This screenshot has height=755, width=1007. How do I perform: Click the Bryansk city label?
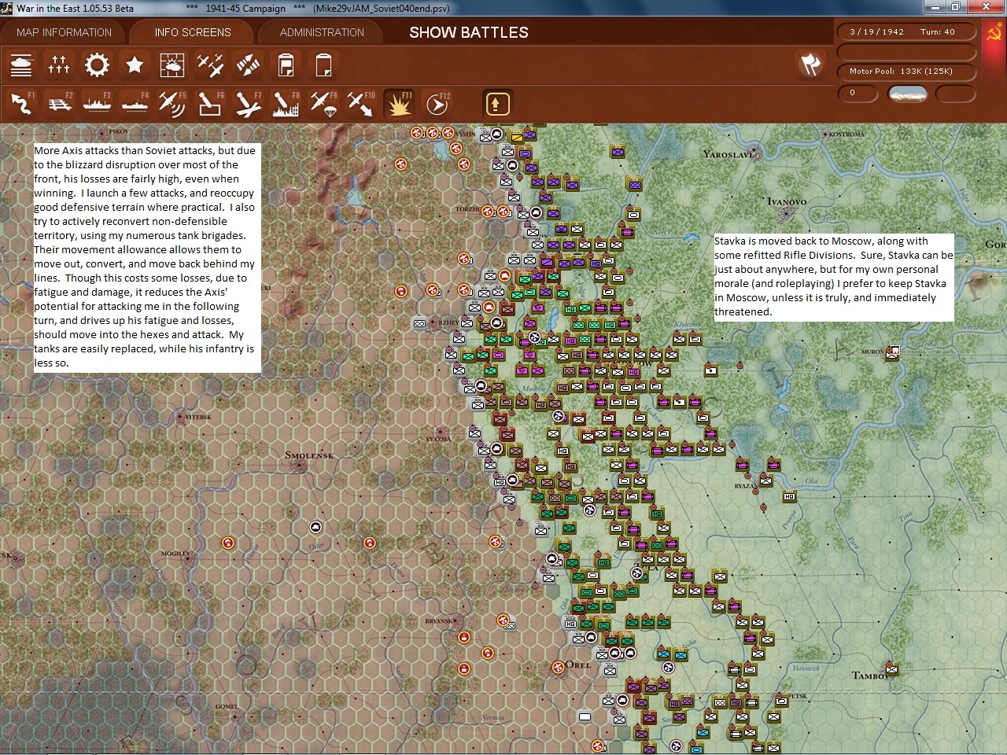pyautogui.click(x=439, y=621)
